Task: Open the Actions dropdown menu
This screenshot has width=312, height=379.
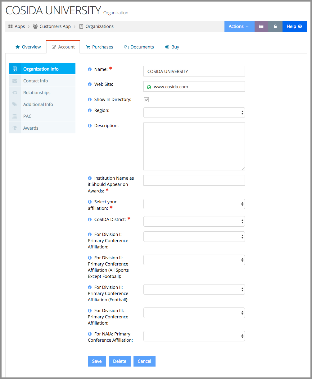Action: pos(239,26)
